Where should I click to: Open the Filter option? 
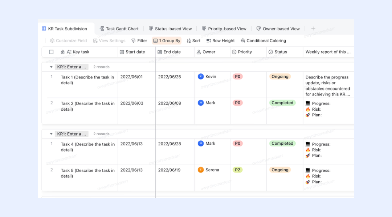(x=139, y=41)
